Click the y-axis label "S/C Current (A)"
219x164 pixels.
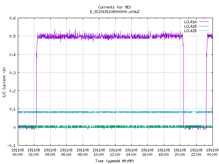click(x=4, y=82)
